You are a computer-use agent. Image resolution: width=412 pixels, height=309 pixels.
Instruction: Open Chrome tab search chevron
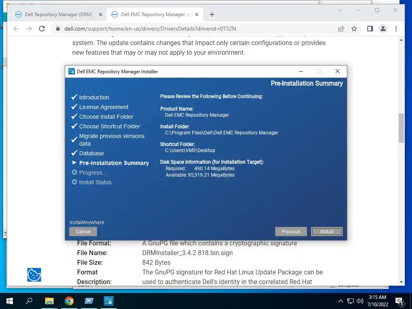click(340, 10)
